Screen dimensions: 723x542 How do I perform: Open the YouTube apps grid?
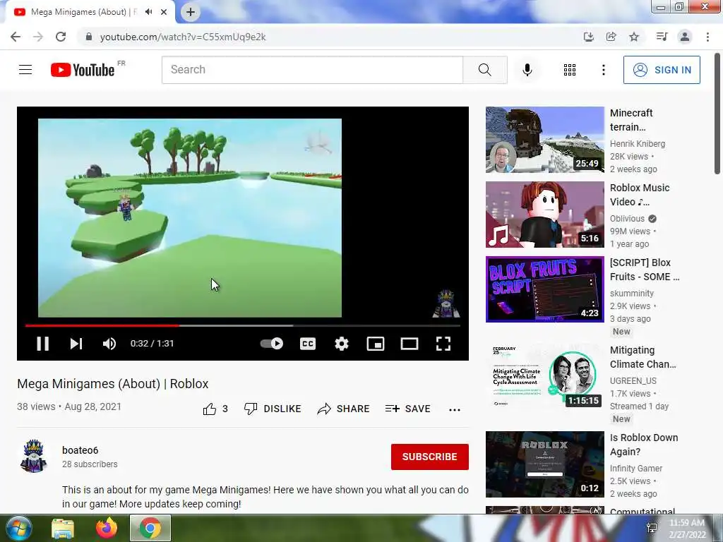click(570, 70)
